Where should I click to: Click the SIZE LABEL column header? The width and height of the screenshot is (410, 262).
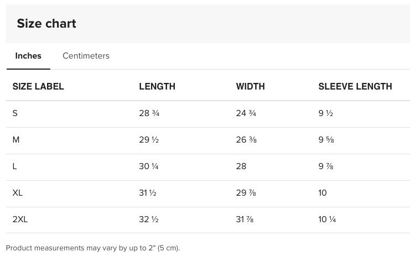click(38, 86)
